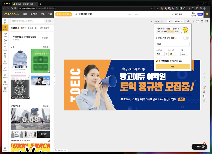Click the AutoFit help question-mark icon
Image resolution: width=212 pixels, height=154 pixels.
coord(160,61)
